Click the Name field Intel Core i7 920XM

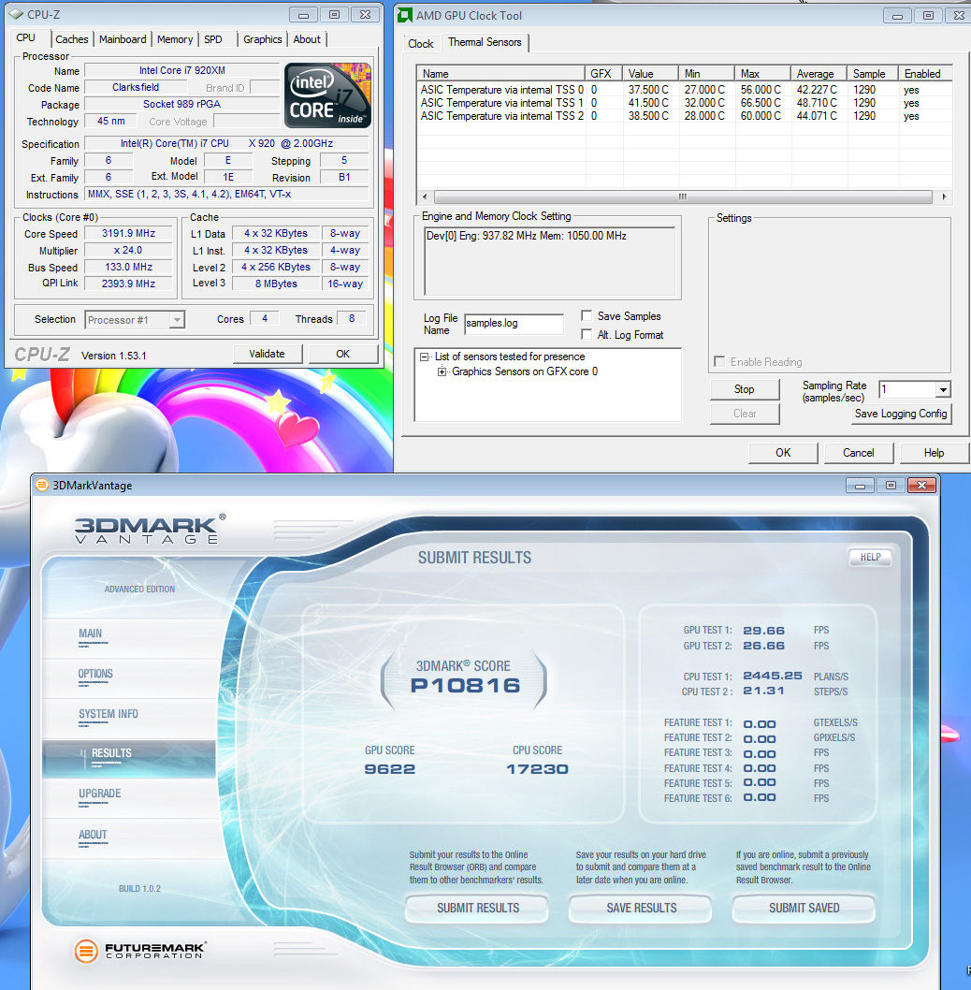point(182,71)
